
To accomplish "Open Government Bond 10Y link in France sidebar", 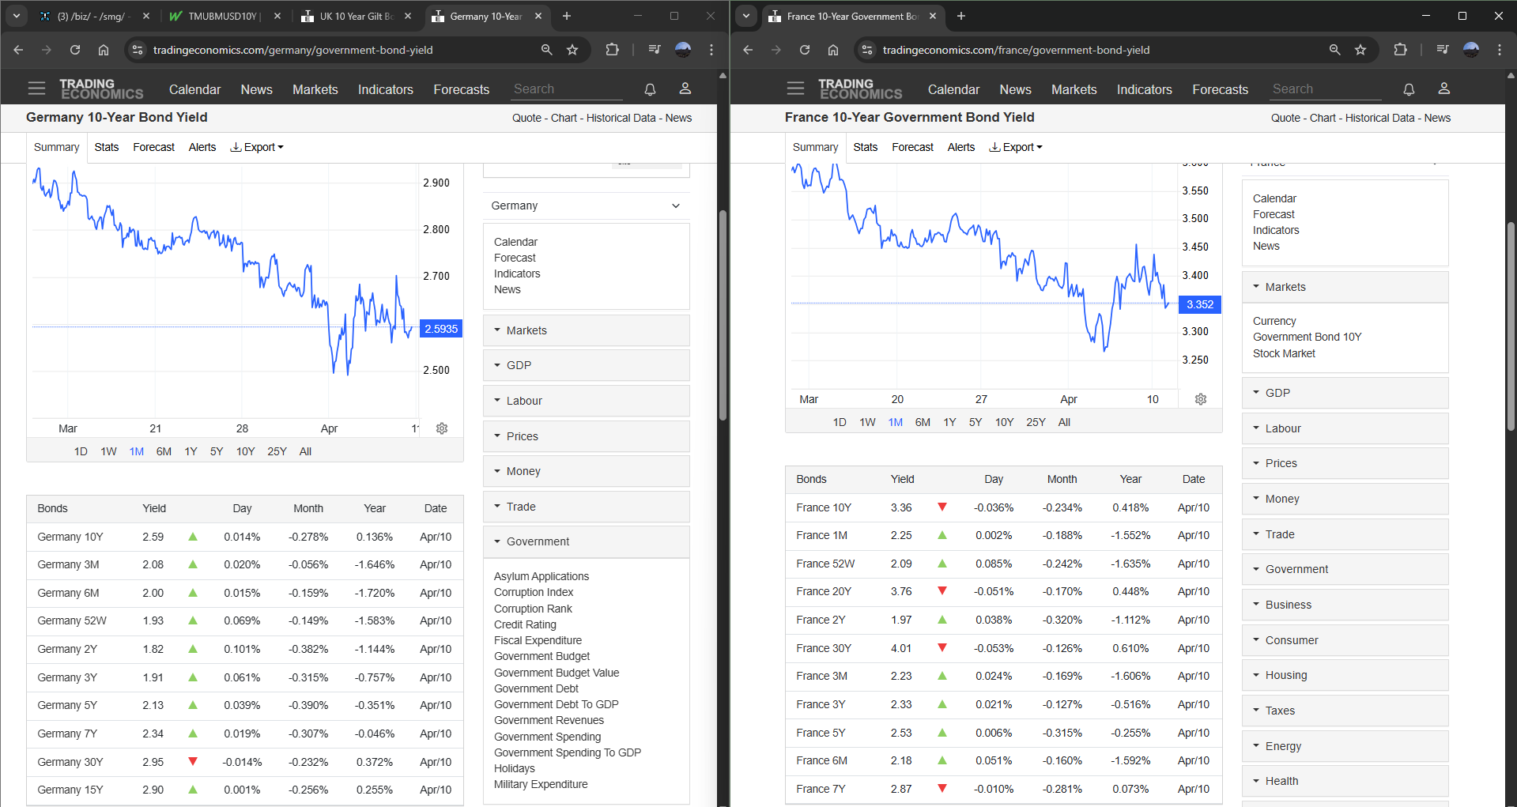I will tap(1307, 337).
